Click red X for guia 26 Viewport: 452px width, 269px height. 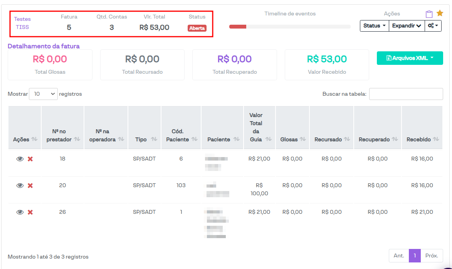click(30, 212)
